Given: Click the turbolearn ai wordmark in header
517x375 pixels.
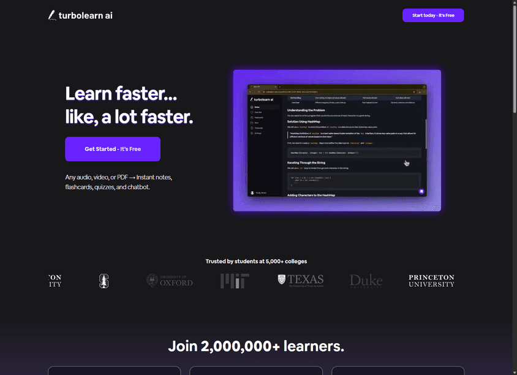Looking at the screenshot, I should click(x=85, y=15).
